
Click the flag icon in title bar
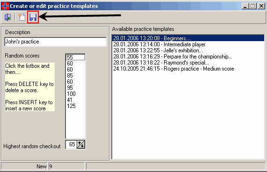[5, 6]
